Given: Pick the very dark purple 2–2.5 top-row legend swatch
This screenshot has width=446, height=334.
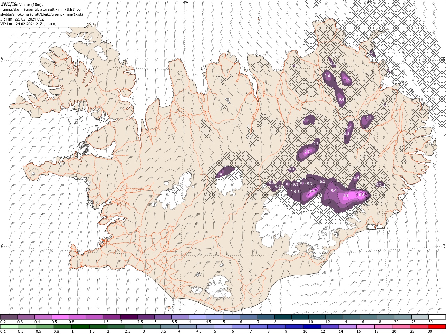Looking at the screenshot, I should [x=129, y=317].
